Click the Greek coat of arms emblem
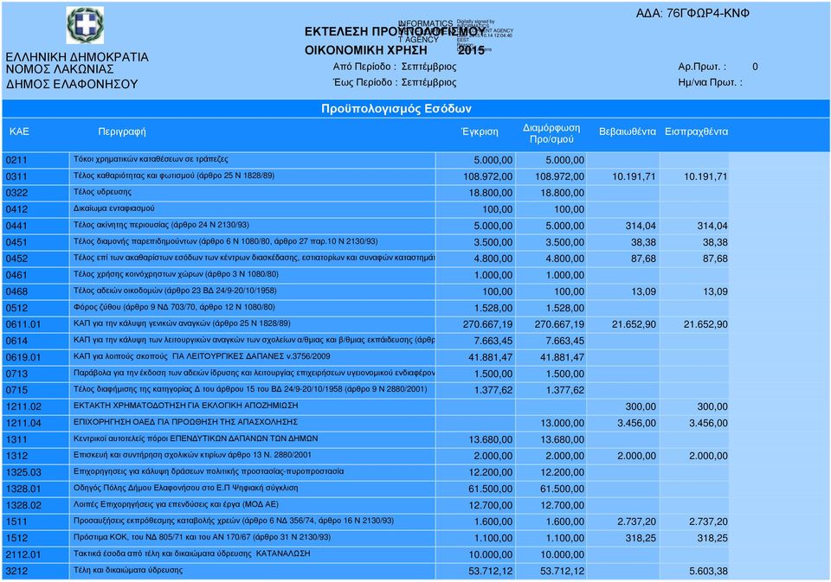This screenshot has width=831, height=582. tap(85, 25)
